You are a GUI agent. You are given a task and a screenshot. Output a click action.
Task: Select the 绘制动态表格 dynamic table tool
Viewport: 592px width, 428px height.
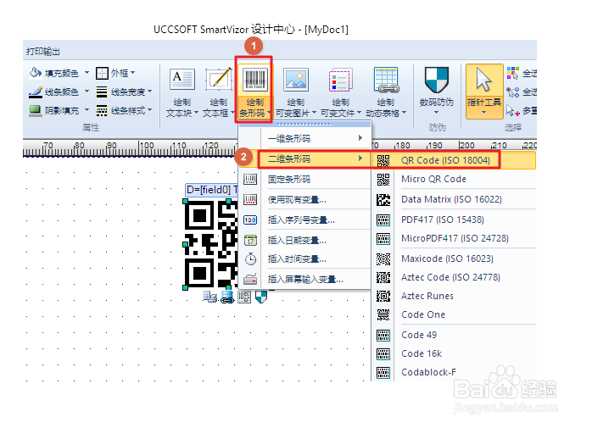(x=386, y=92)
